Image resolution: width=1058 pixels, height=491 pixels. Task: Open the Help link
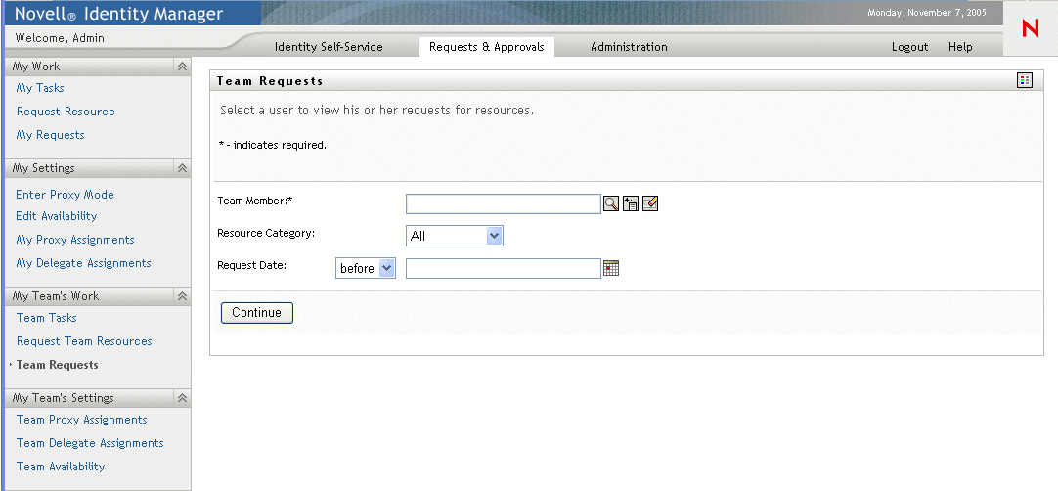coord(960,47)
